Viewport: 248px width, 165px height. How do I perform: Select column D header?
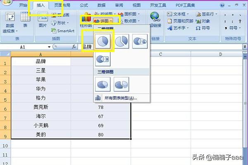tap(217, 54)
